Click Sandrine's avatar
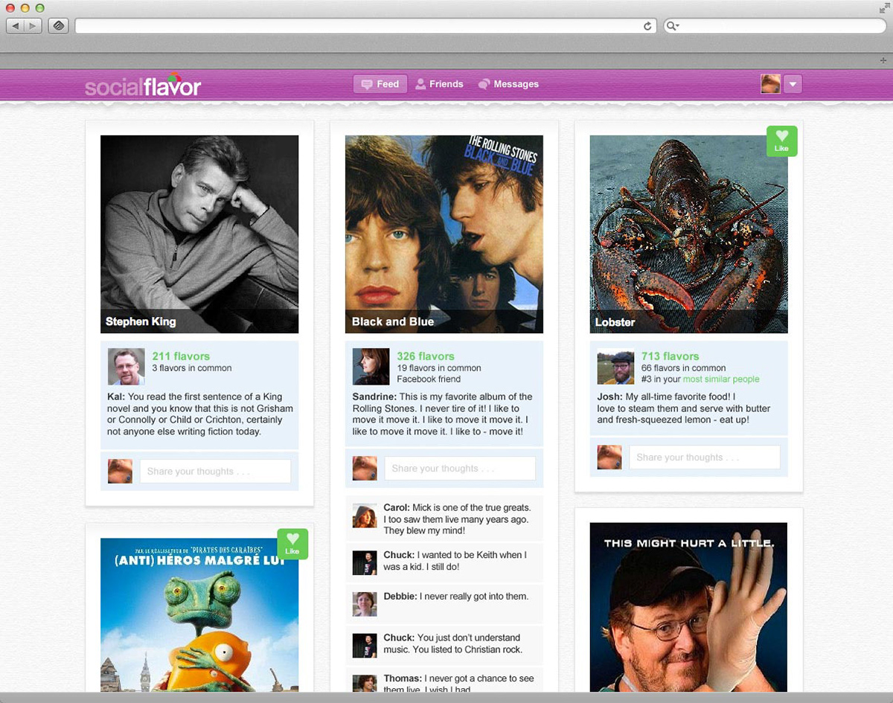This screenshot has height=703, width=893. [371, 366]
